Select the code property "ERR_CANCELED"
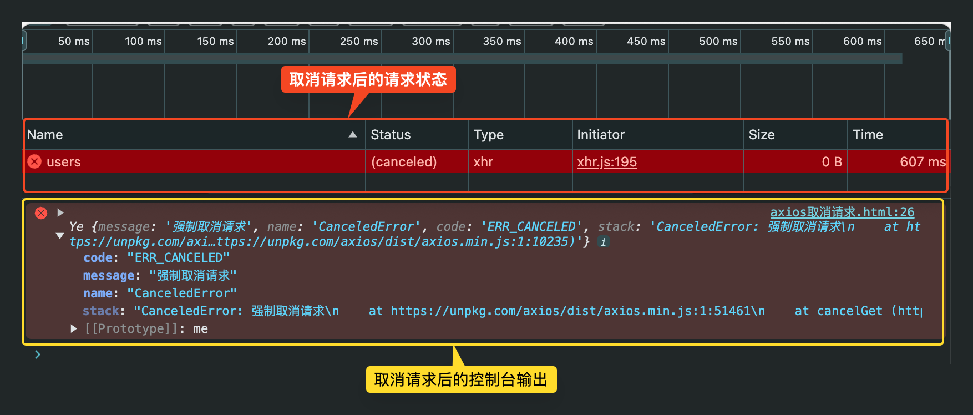 (155, 257)
